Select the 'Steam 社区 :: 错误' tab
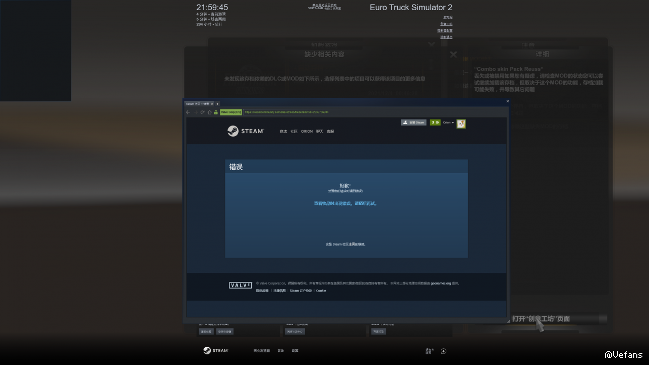The image size is (649, 365). pyautogui.click(x=199, y=104)
